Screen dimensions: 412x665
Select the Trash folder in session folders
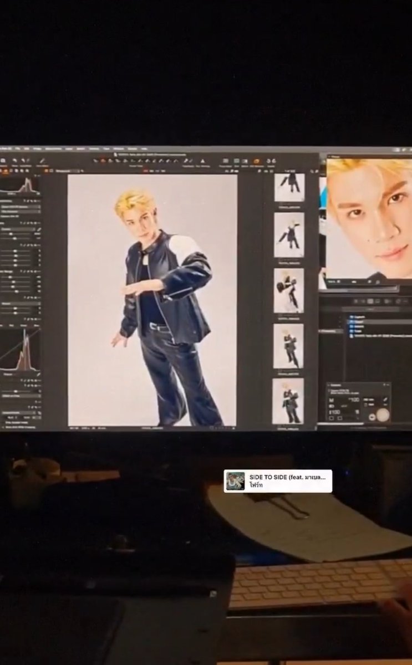point(356,331)
